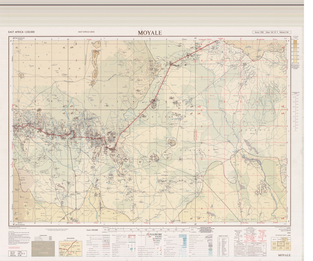Open the MANDERA NA-37-4 adjoining sheet

[x=288, y=244]
